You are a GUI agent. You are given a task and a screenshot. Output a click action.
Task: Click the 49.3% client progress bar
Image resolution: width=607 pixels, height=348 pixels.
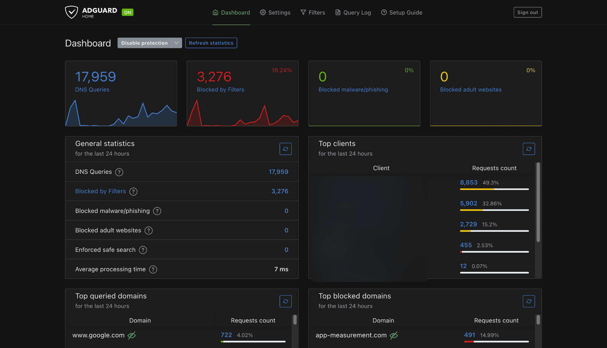tap(494, 189)
